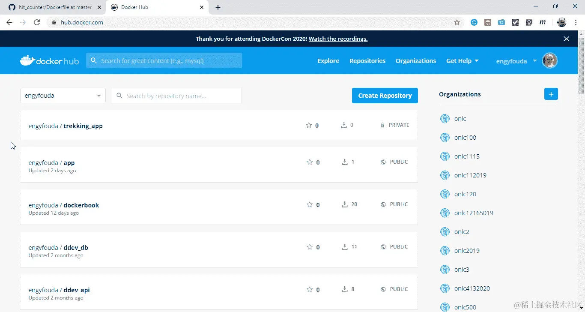Open the engyfouda namespace dropdown
Screen dimensions: 585x312
(x=63, y=95)
